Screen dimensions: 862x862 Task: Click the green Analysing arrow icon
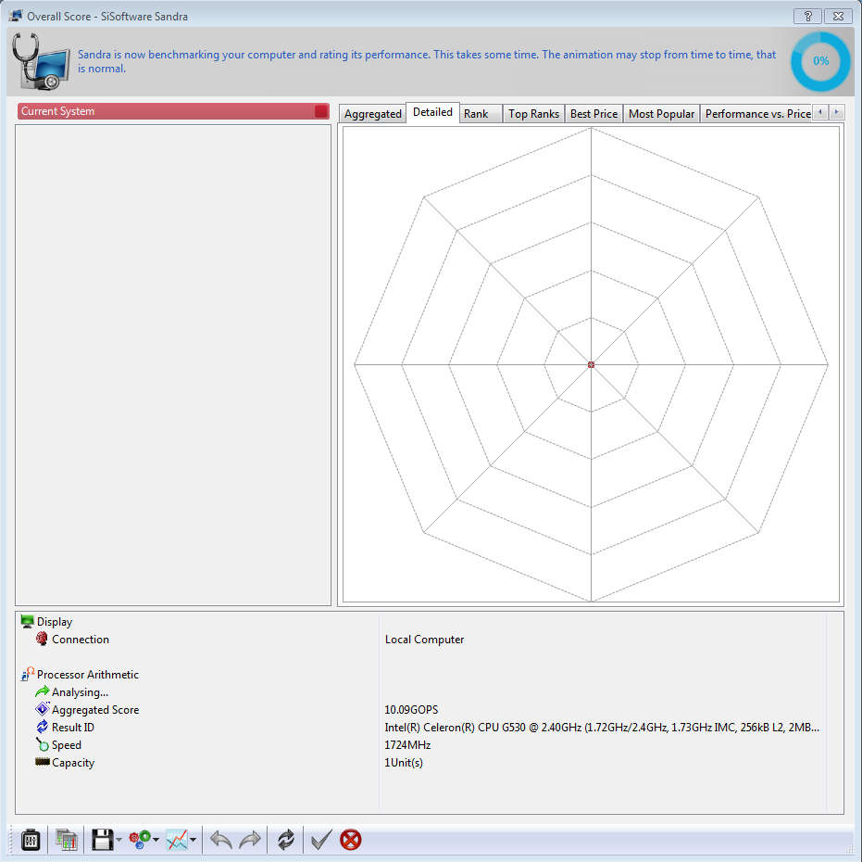(x=42, y=691)
